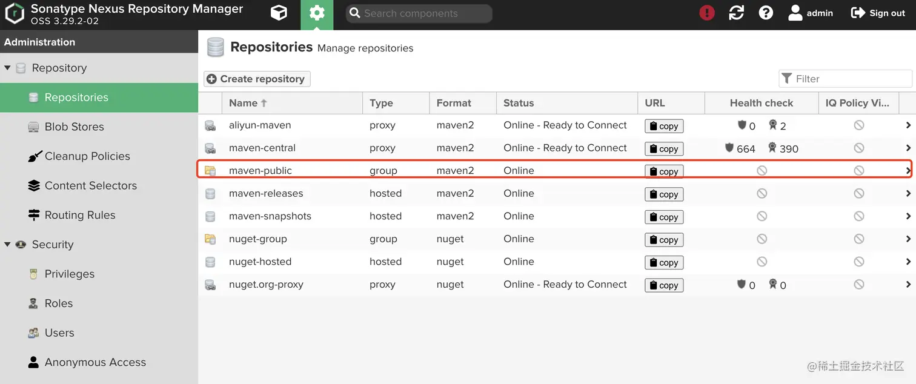Viewport: 916px width, 384px height.
Task: Select Repositories in the sidebar
Action: coord(99,98)
